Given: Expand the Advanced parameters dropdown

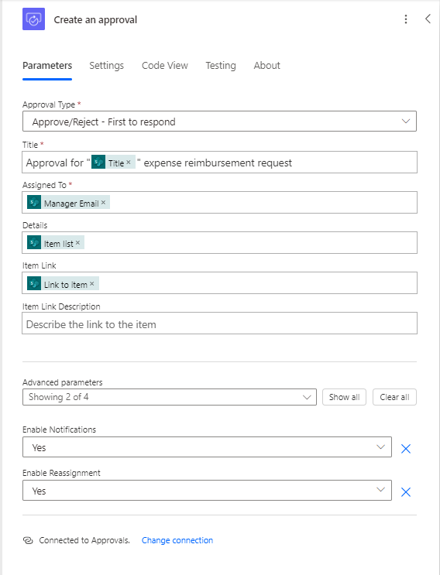Looking at the screenshot, I should [x=169, y=397].
